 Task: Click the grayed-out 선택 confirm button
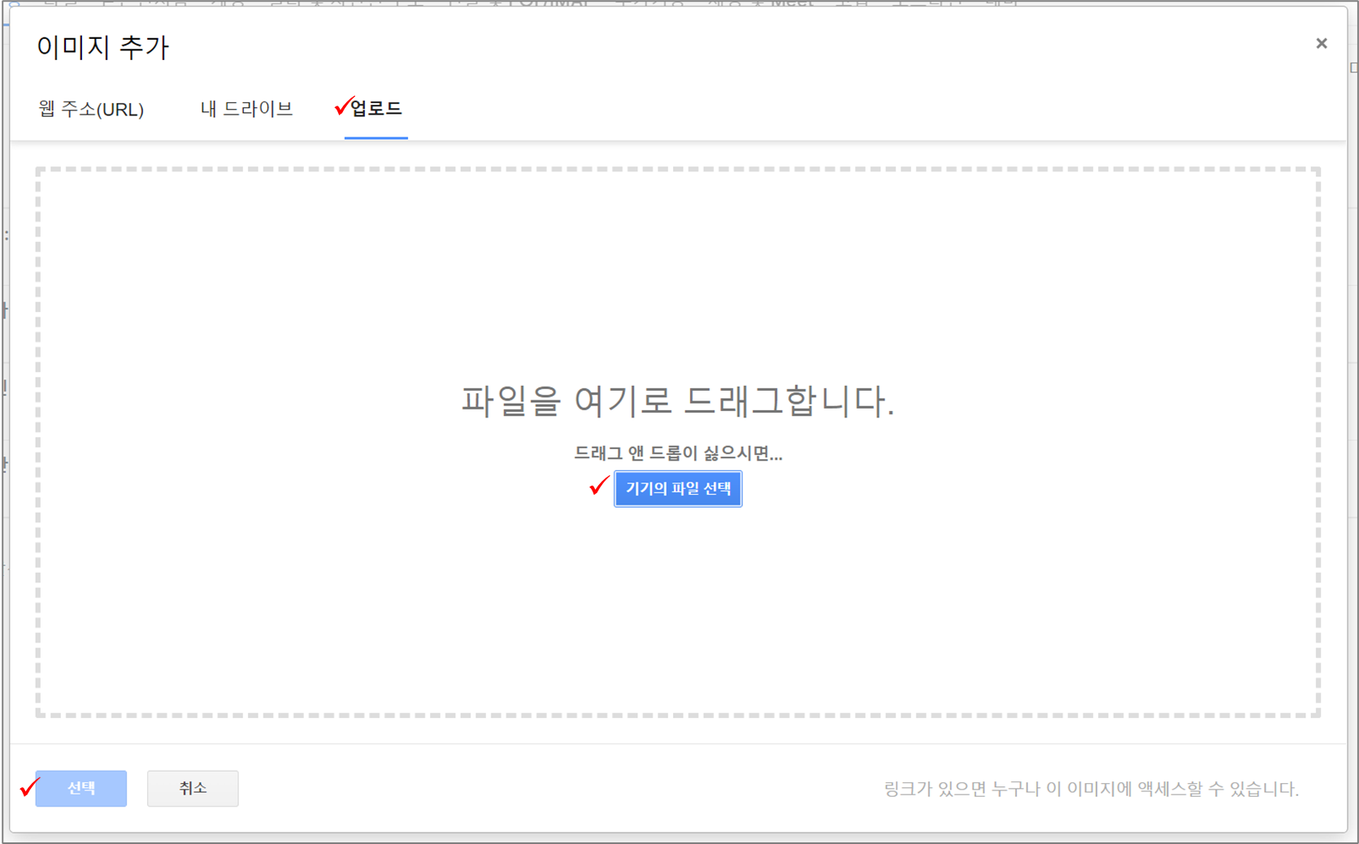point(80,788)
